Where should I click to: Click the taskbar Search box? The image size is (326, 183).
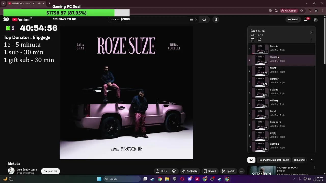click(x=122, y=179)
